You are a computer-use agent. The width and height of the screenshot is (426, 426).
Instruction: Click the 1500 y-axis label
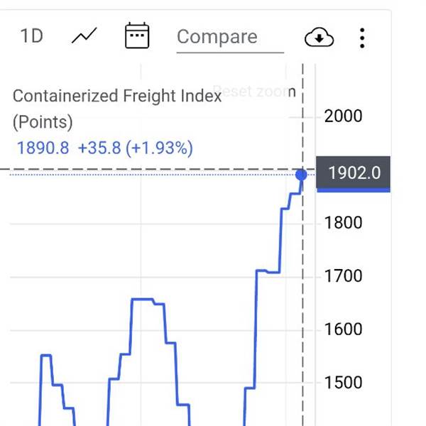pyautogui.click(x=343, y=383)
